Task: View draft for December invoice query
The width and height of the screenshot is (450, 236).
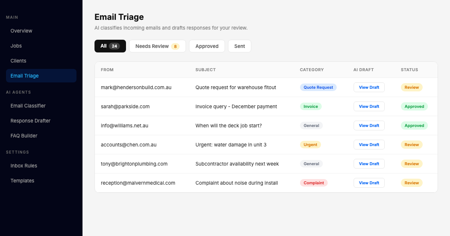Action: tap(369, 106)
